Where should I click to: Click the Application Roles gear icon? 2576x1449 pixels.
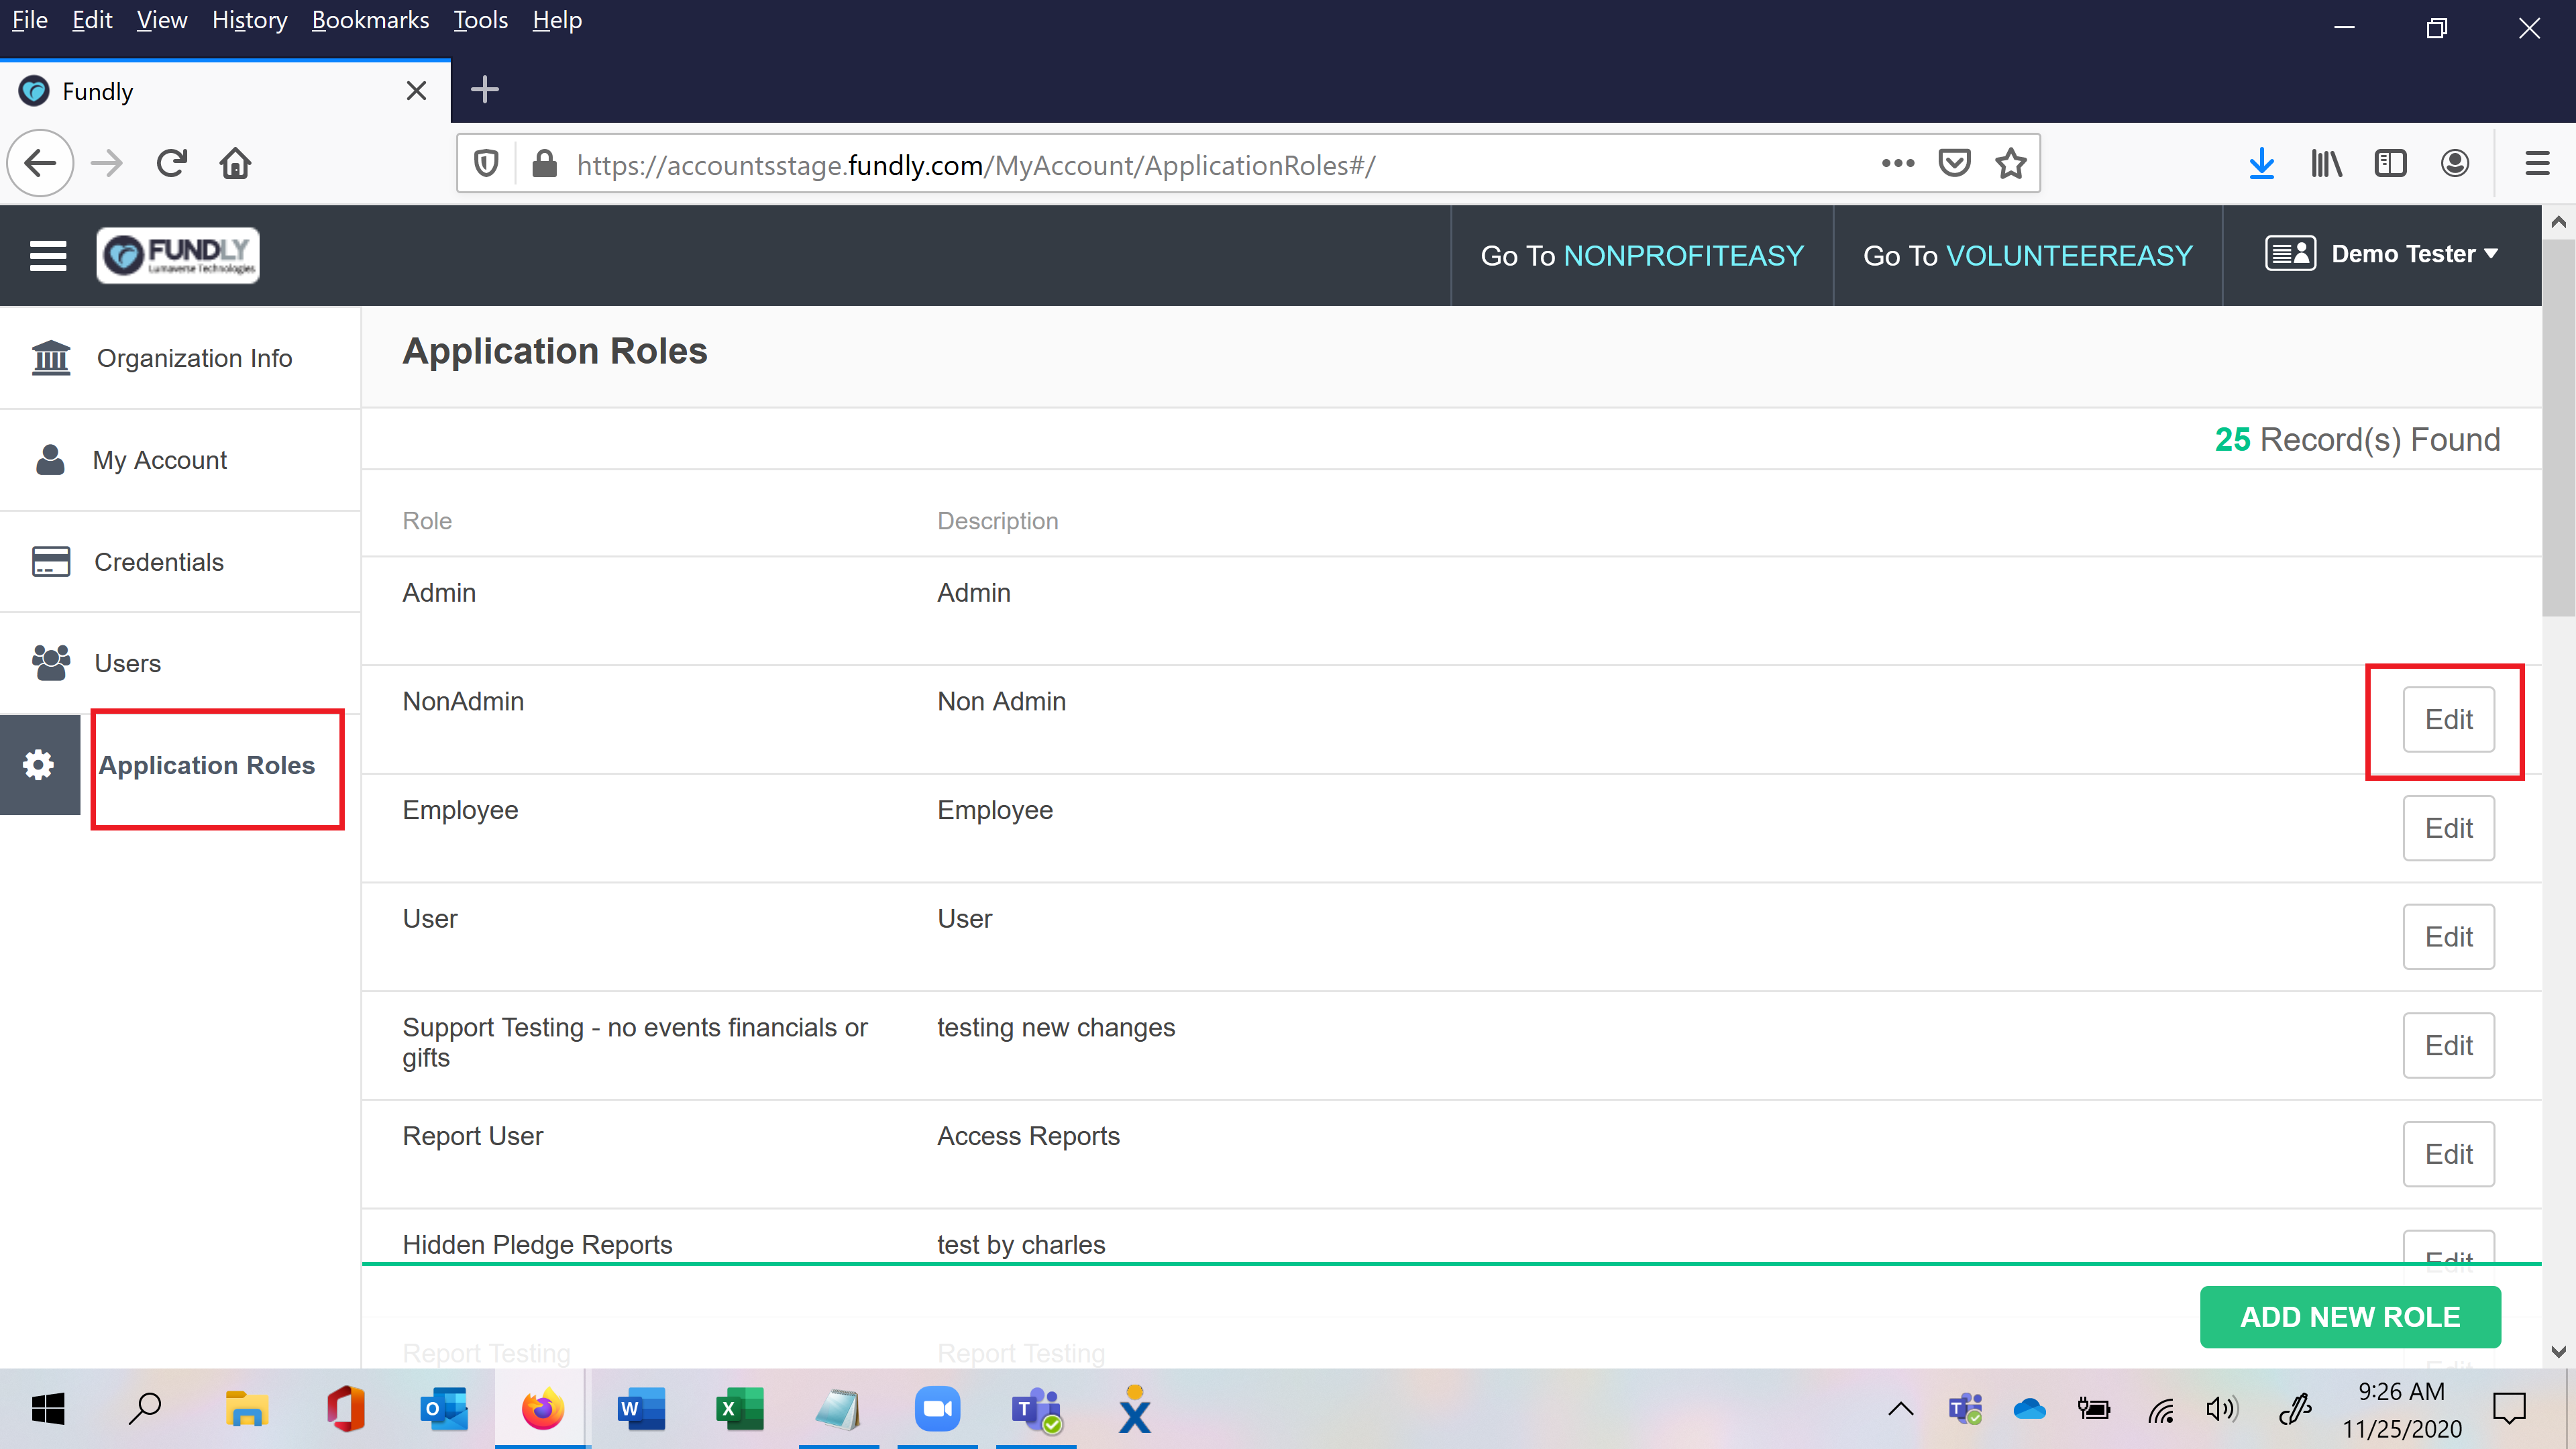pos(39,765)
